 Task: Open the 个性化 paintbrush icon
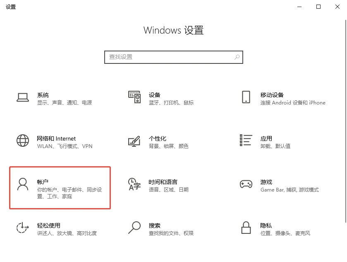134,141
